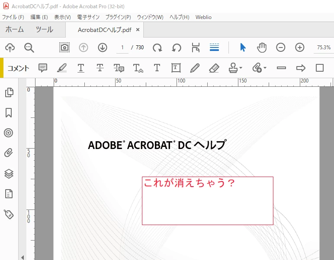Select the red text box annotation

(x=208, y=201)
